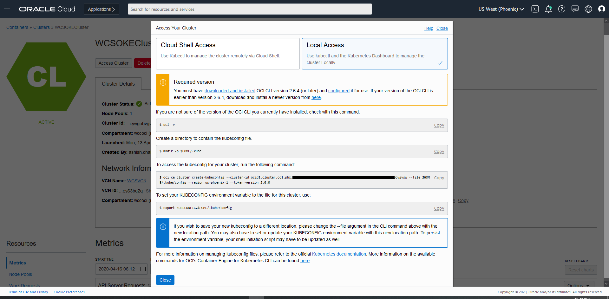Click the CL cluster hexagon image
The width and height of the screenshot is (609, 299).
pyautogui.click(x=46, y=77)
